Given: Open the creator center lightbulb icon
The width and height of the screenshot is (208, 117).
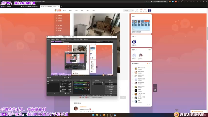Looking at the screenshot, I should (145, 10).
